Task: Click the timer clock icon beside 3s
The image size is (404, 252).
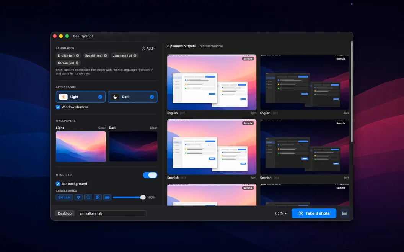Action: (x=277, y=213)
